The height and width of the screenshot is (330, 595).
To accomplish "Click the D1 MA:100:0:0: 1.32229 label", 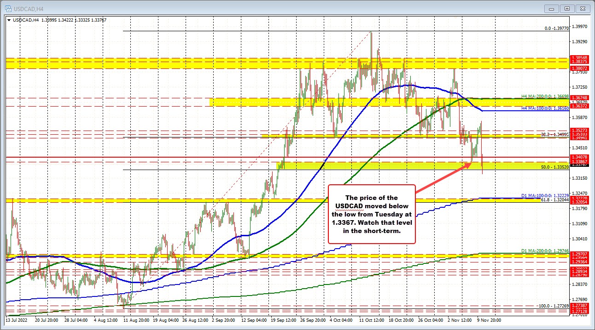I will coord(545,196).
